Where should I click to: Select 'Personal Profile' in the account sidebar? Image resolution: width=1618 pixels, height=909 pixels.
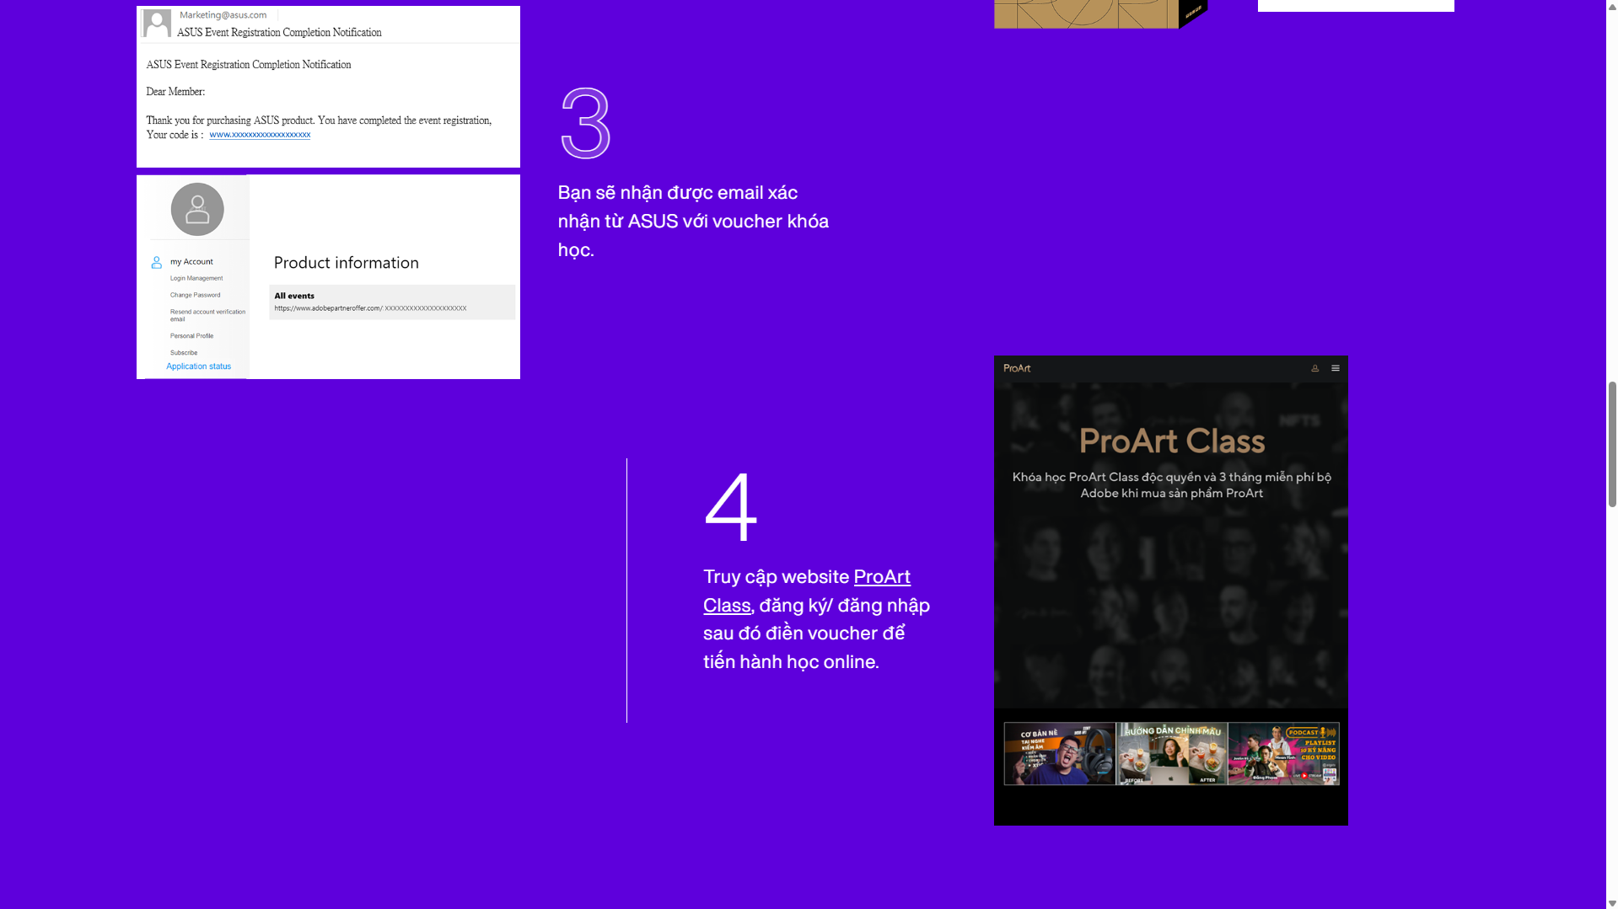(191, 335)
